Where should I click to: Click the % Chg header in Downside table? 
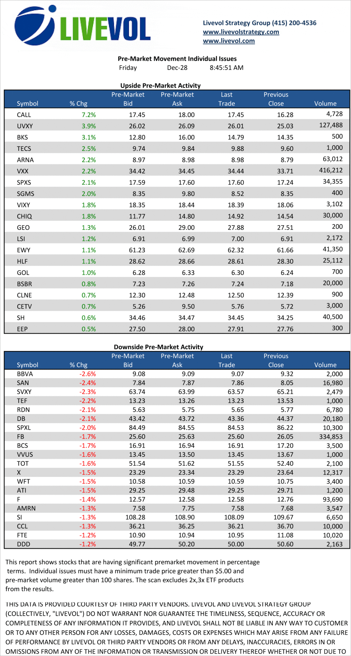coord(79,365)
